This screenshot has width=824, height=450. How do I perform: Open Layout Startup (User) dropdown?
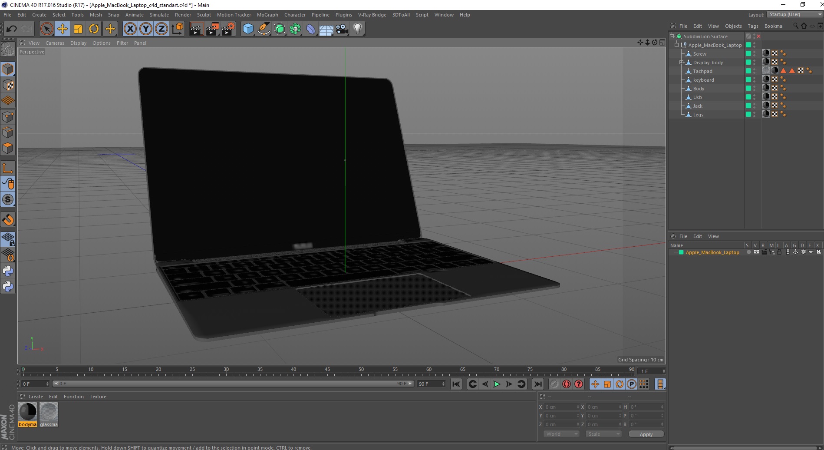click(794, 14)
